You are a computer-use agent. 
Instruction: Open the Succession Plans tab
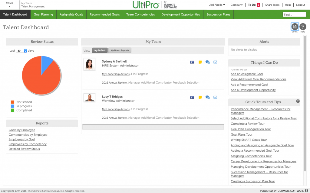(218, 14)
